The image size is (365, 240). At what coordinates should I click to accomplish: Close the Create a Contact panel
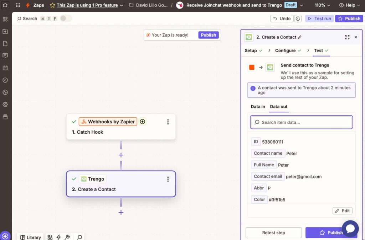356,37
